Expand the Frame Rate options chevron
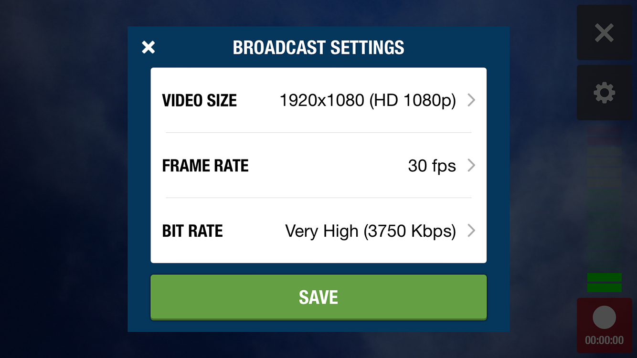The height and width of the screenshot is (358, 637). tap(471, 166)
